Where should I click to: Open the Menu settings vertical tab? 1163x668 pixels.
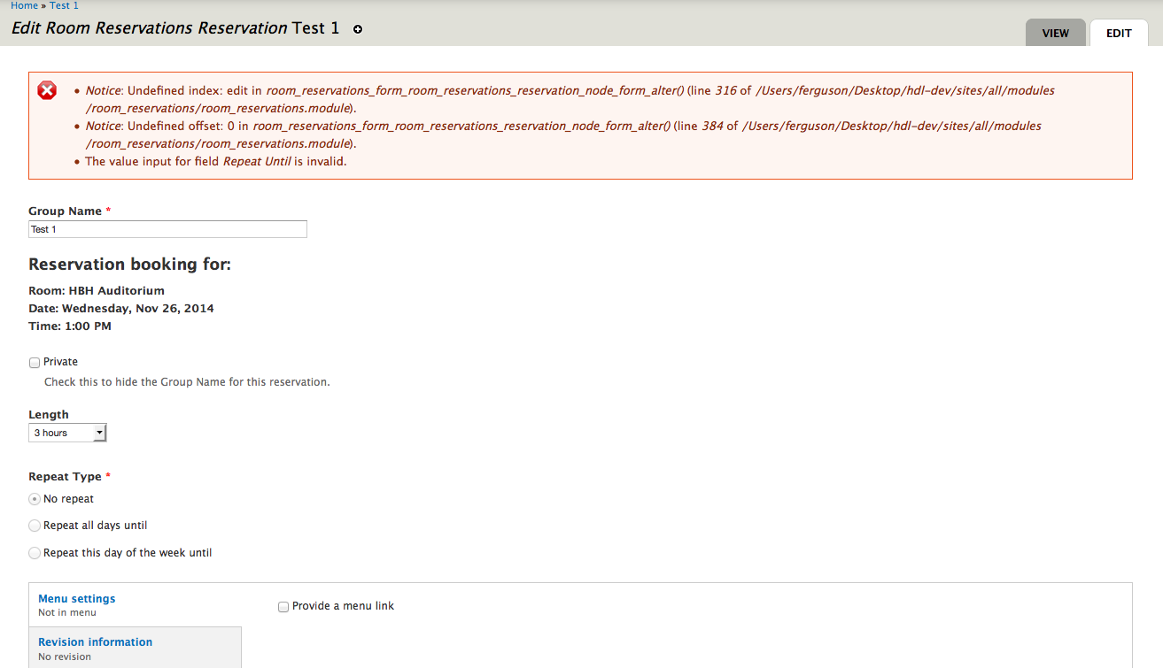pyautogui.click(x=76, y=598)
